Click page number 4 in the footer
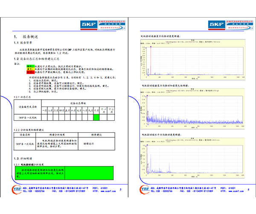The width and height of the screenshot is (256, 214). coord(249,189)
